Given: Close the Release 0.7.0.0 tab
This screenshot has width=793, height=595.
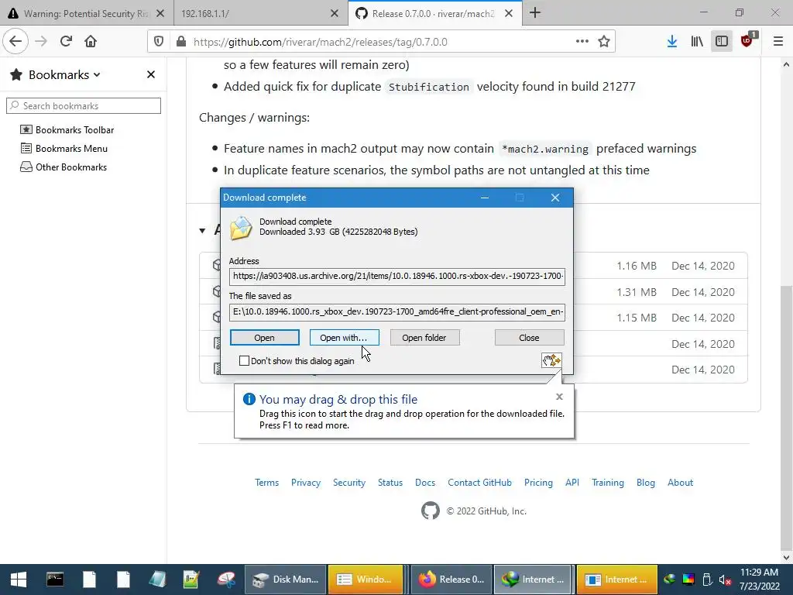Looking at the screenshot, I should click(x=509, y=14).
